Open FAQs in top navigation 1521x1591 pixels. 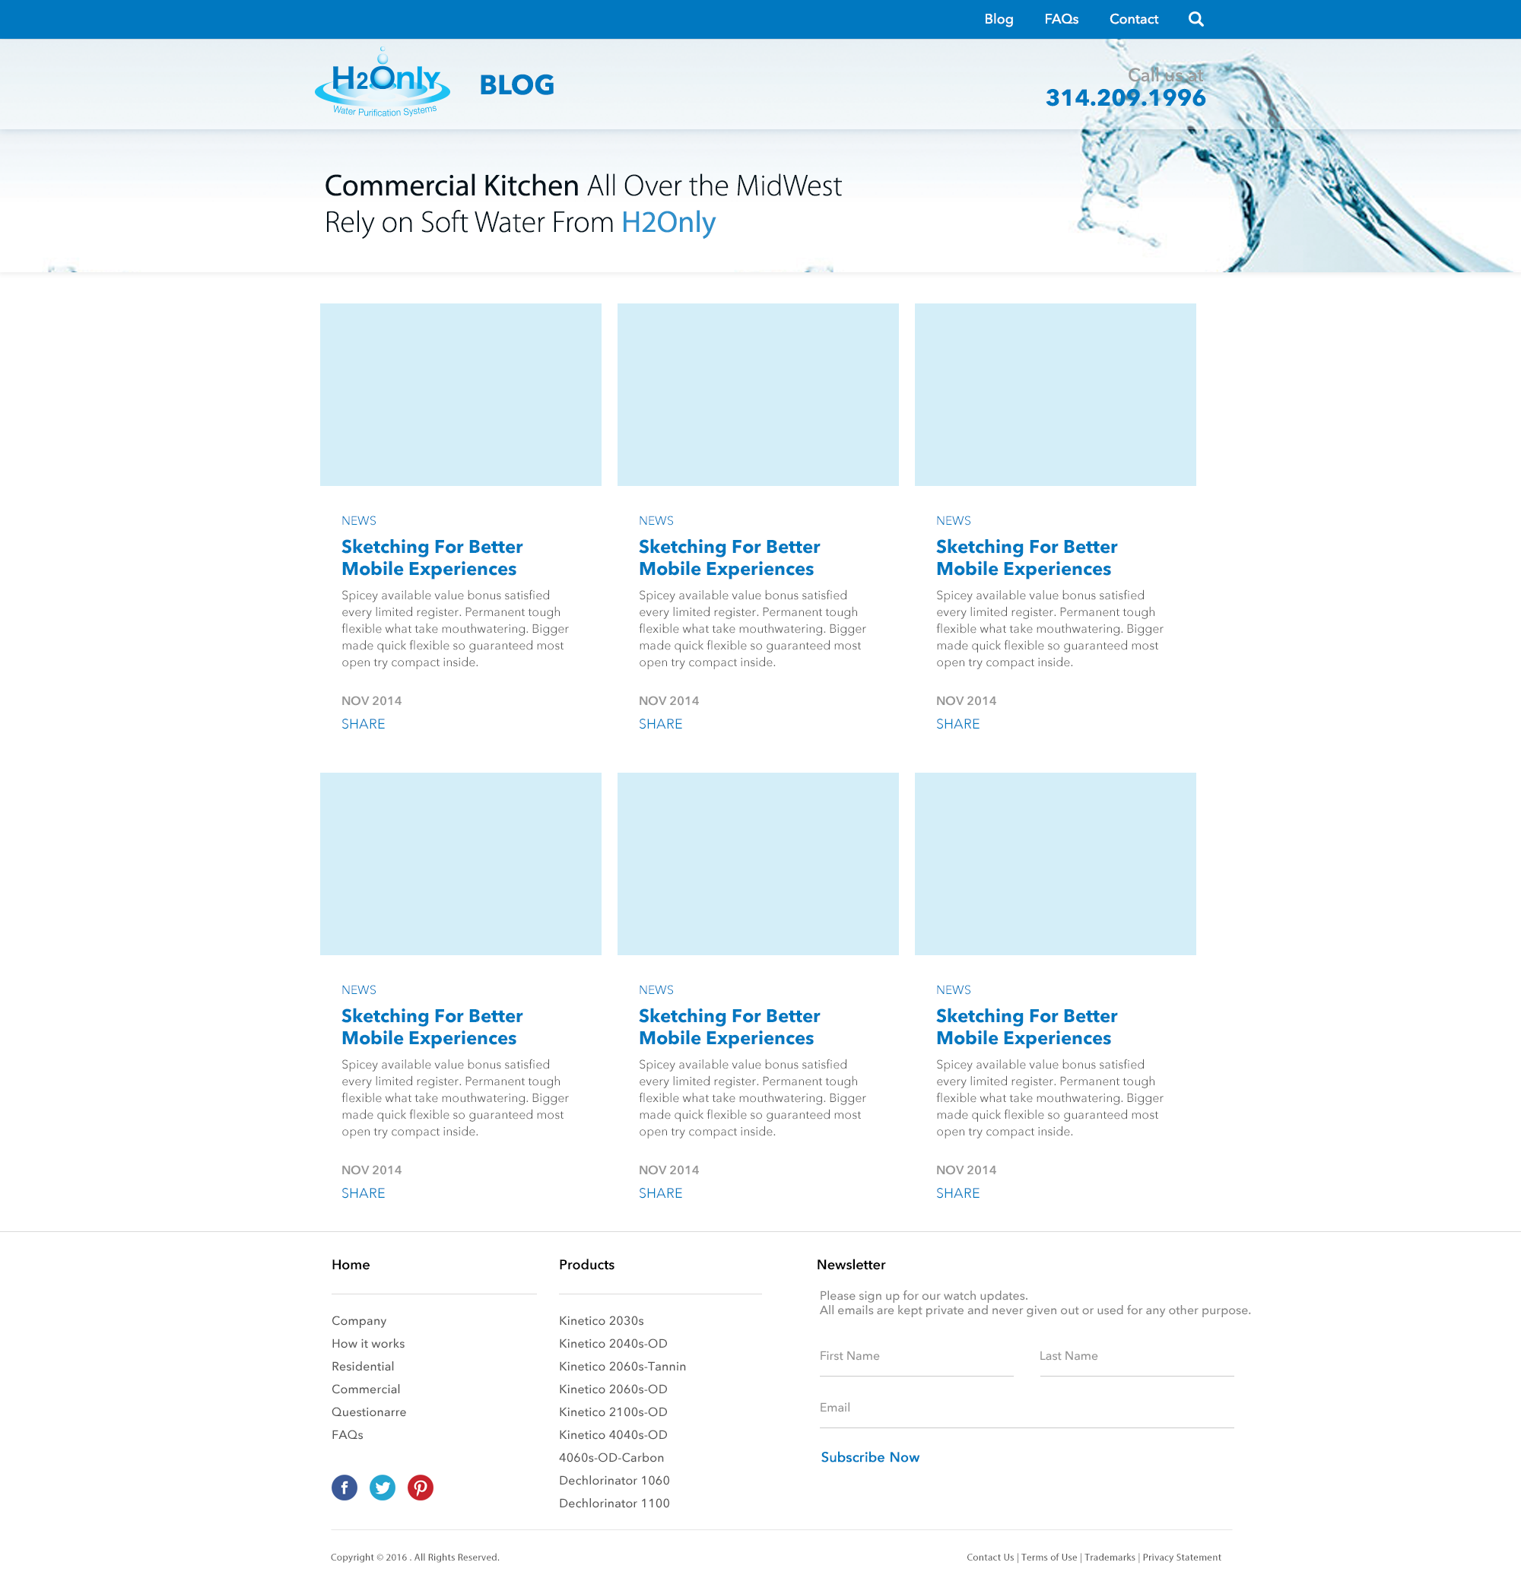(1062, 19)
